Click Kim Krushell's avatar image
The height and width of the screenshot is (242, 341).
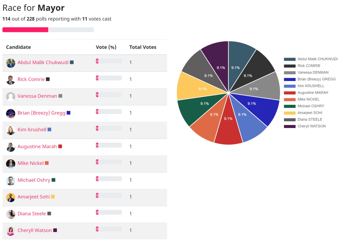click(11, 130)
